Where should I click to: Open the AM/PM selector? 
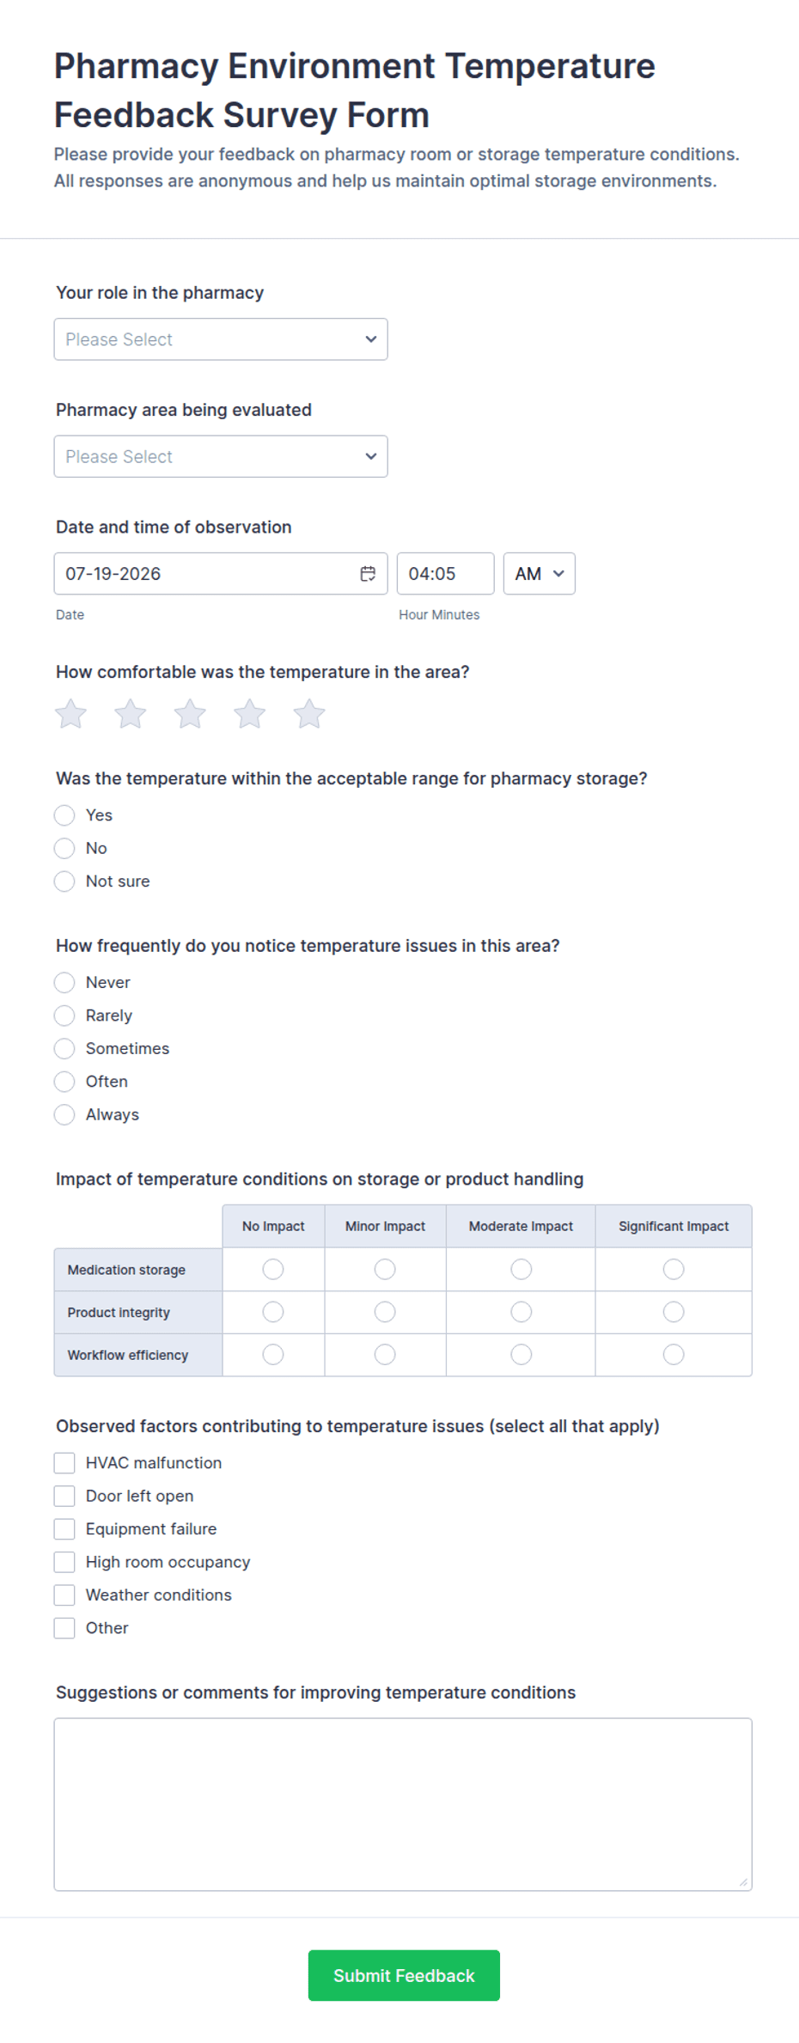pos(539,574)
